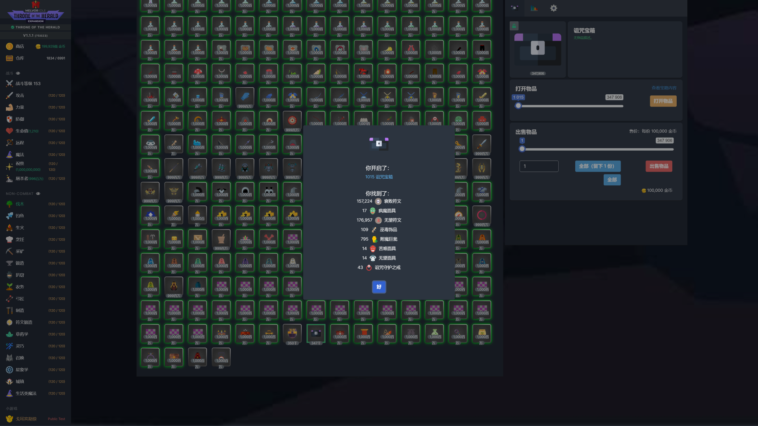Click 无望符文 loot entry in popup

pyautogui.click(x=379, y=220)
